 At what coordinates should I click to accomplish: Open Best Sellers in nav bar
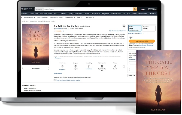pyautogui.click(x=43, y=14)
